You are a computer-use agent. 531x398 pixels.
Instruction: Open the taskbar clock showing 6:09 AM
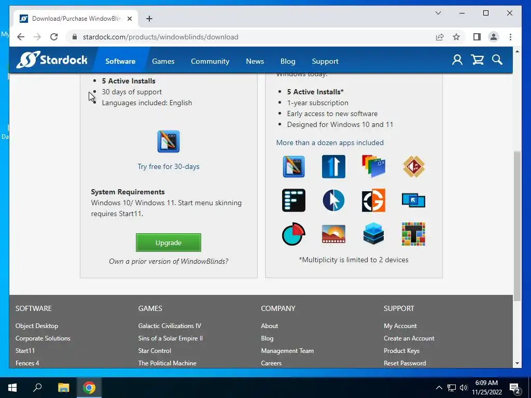click(486, 388)
